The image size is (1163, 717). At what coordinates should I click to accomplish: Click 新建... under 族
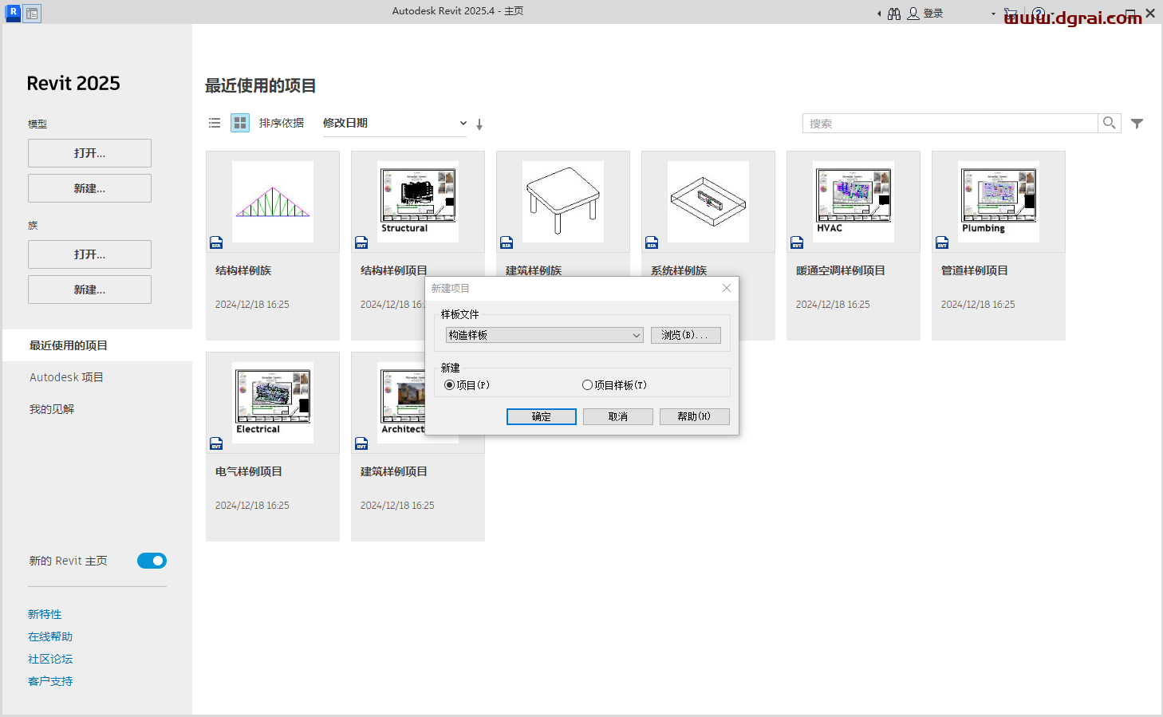[89, 290]
